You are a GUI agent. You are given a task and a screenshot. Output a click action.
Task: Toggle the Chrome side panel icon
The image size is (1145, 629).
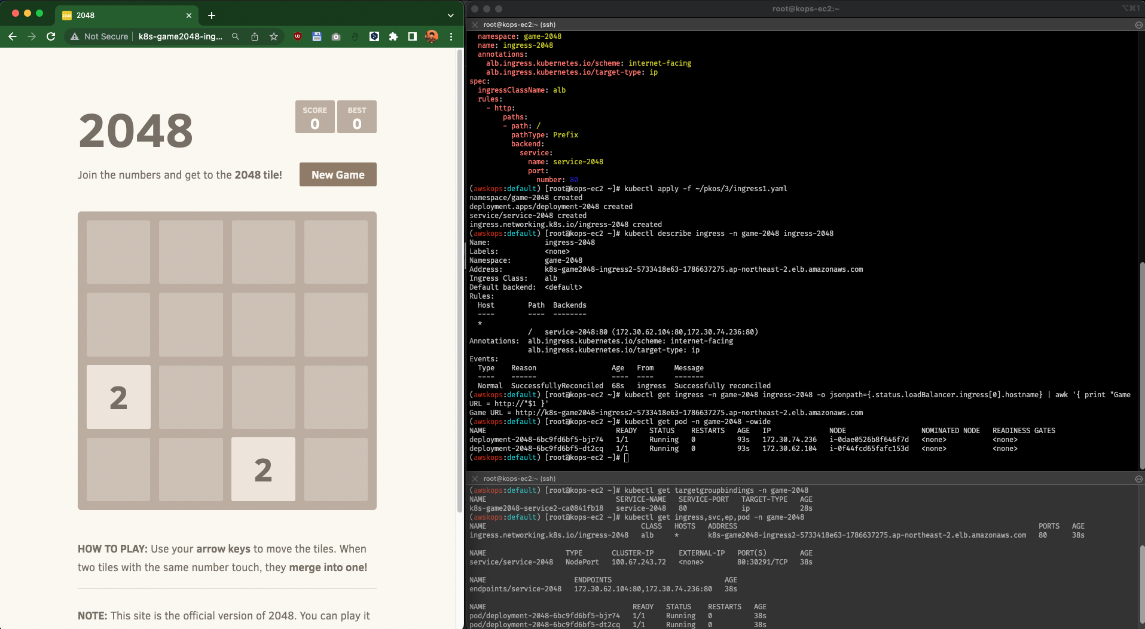tap(413, 36)
